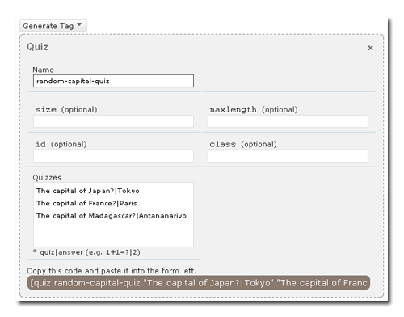Select line 'The capital of France?|Paris'
The width and height of the screenshot is (404, 317).
coord(86,203)
